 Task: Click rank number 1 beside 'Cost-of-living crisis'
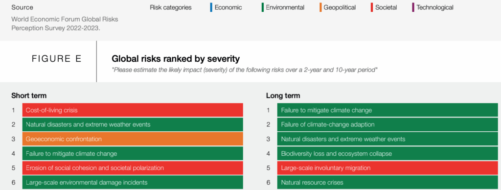coord(13,110)
